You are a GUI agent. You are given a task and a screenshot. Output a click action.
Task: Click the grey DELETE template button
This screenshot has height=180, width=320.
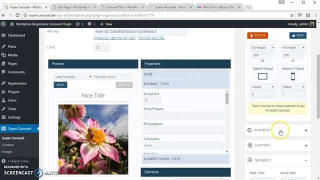[x=124, y=85]
